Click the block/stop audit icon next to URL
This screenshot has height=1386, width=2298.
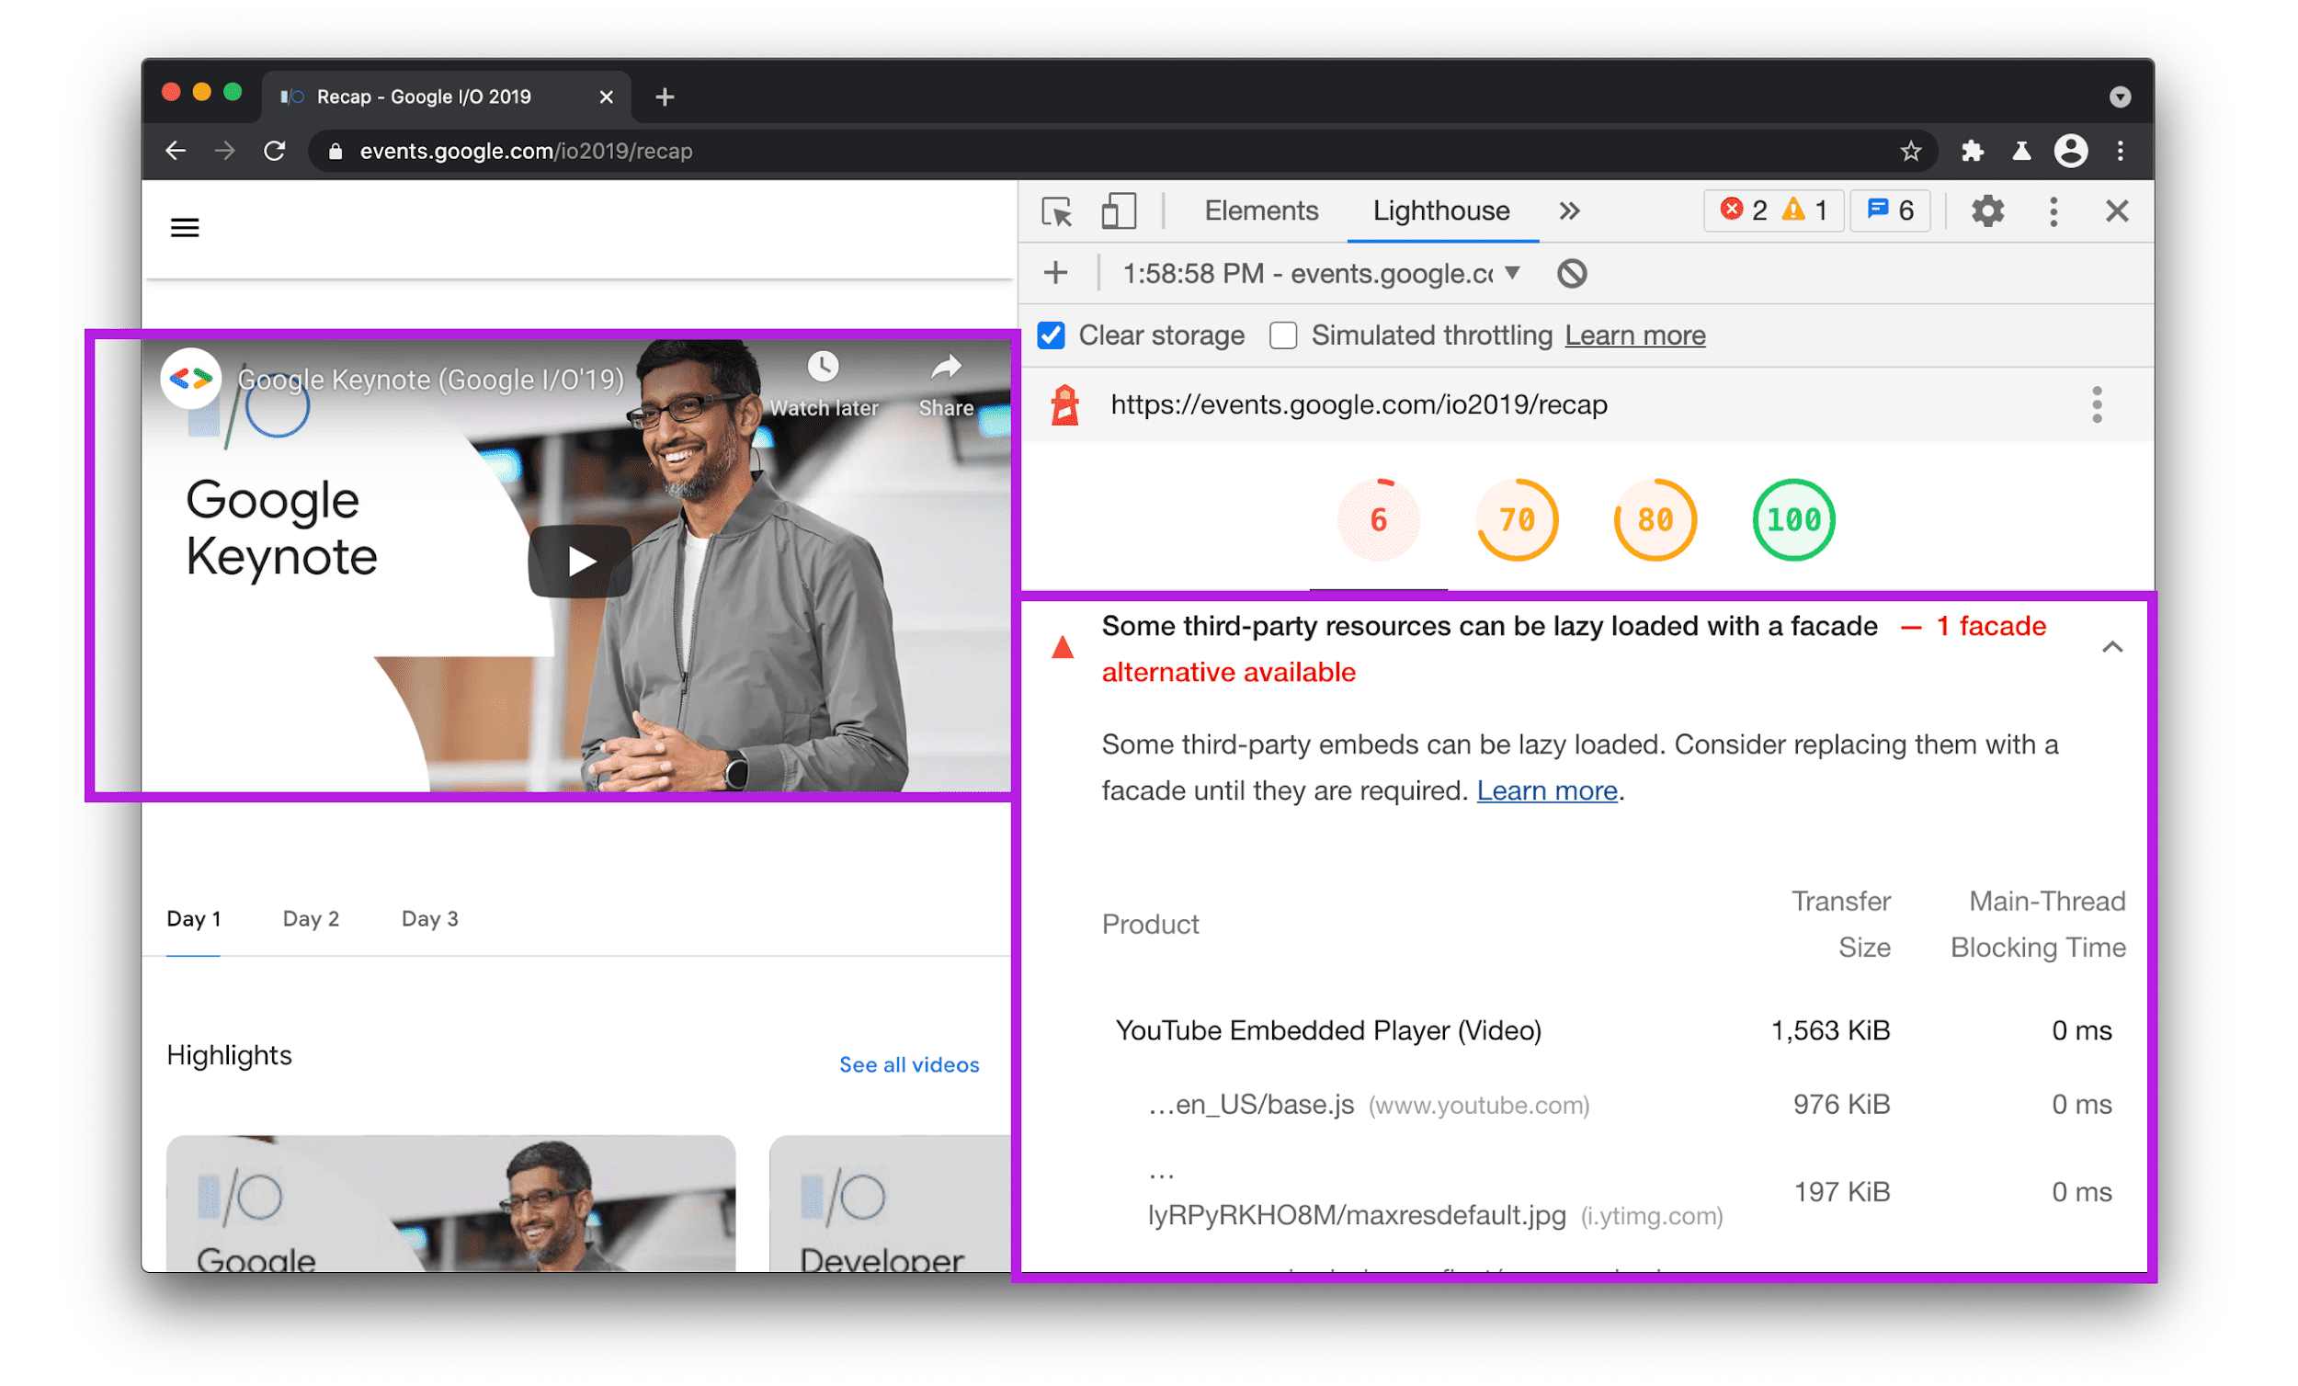(x=1569, y=271)
